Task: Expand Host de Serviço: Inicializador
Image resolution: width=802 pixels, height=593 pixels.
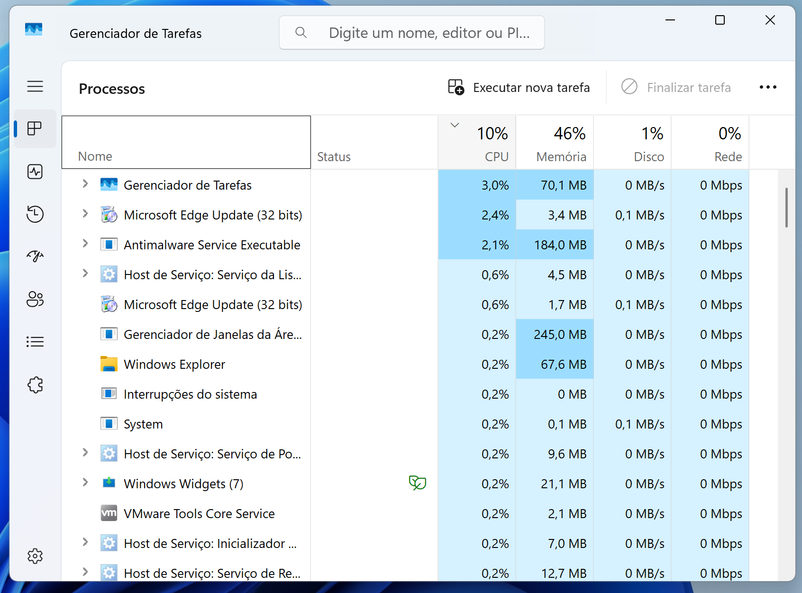Action: tap(85, 542)
